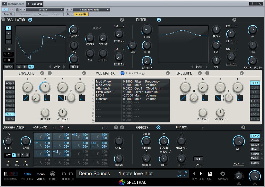The height and width of the screenshot is (187, 265).
Task: Select waveform MIX mode
Action: [x=31, y=67]
